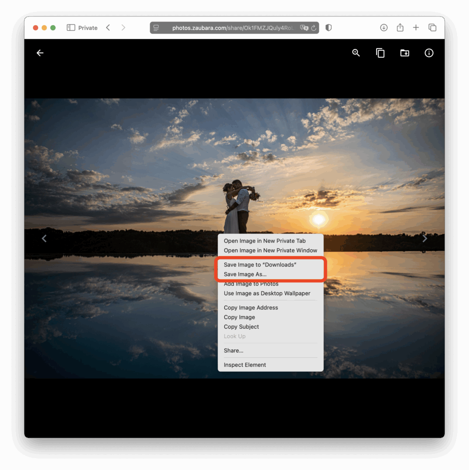Open Safari share menu
469x470 pixels.
(400, 27)
